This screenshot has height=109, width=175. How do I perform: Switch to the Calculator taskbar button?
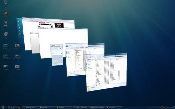point(114,107)
